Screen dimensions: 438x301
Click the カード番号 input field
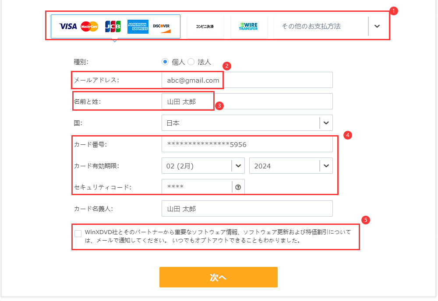tap(247, 144)
